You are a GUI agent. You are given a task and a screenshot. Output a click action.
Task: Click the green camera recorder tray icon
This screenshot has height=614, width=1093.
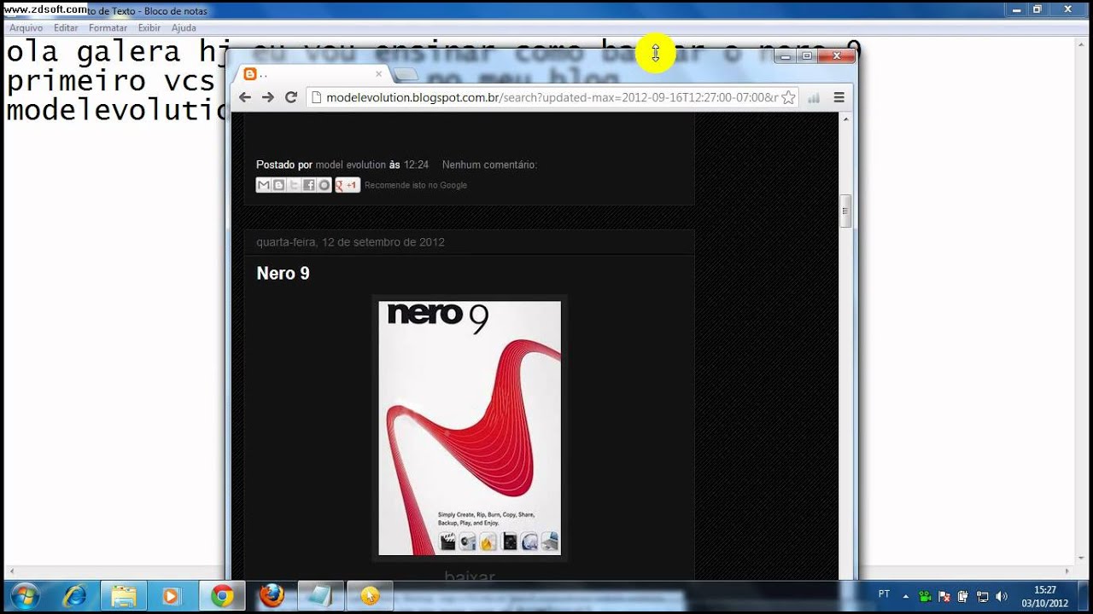pyautogui.click(x=925, y=596)
